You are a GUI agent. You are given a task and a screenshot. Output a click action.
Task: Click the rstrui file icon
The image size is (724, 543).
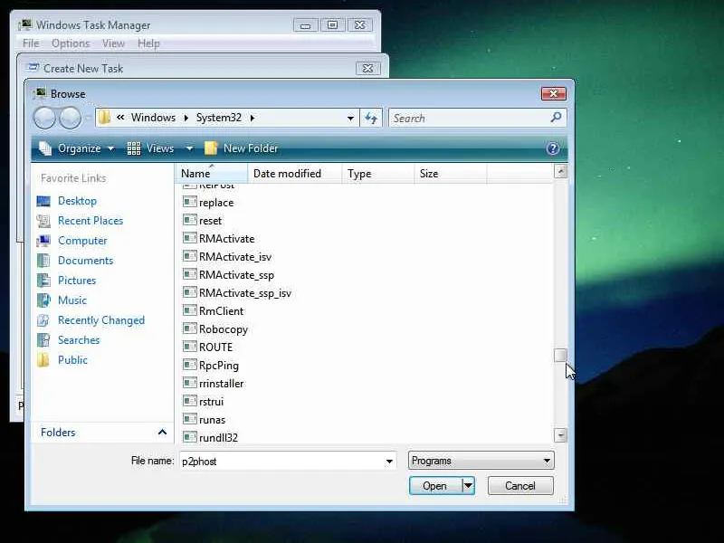(x=189, y=401)
